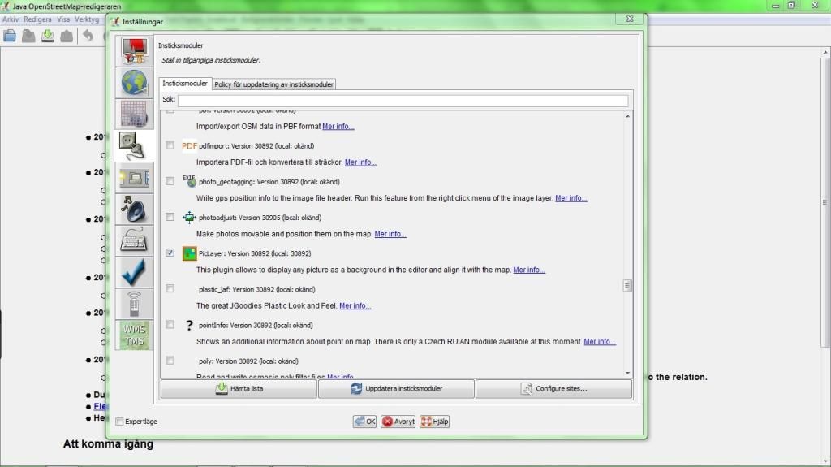Screen dimensions: 831x467
Task: Enable the photoadjust plugin checkbox
Action: [170, 217]
